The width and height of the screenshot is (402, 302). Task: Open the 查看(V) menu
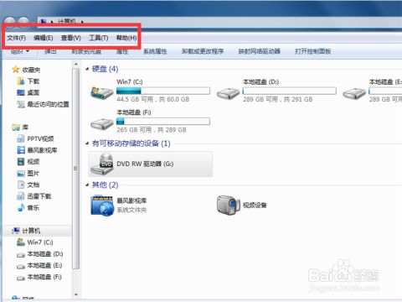[71, 38]
